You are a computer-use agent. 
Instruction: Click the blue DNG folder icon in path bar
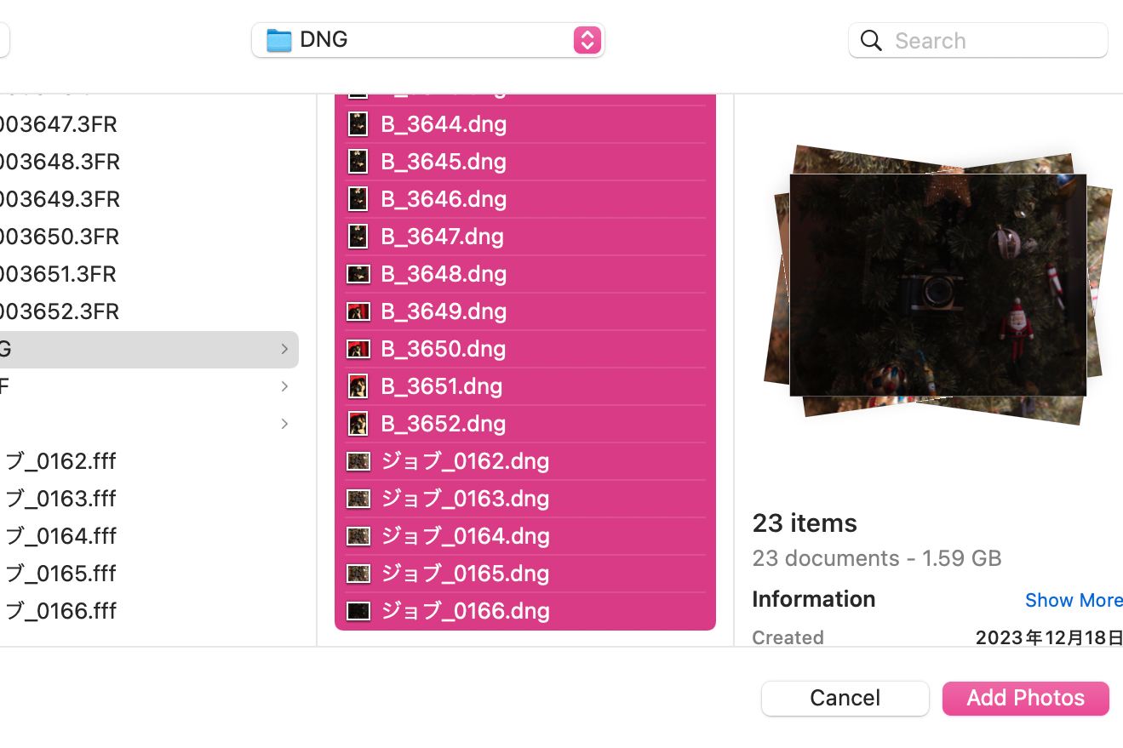pyautogui.click(x=278, y=40)
